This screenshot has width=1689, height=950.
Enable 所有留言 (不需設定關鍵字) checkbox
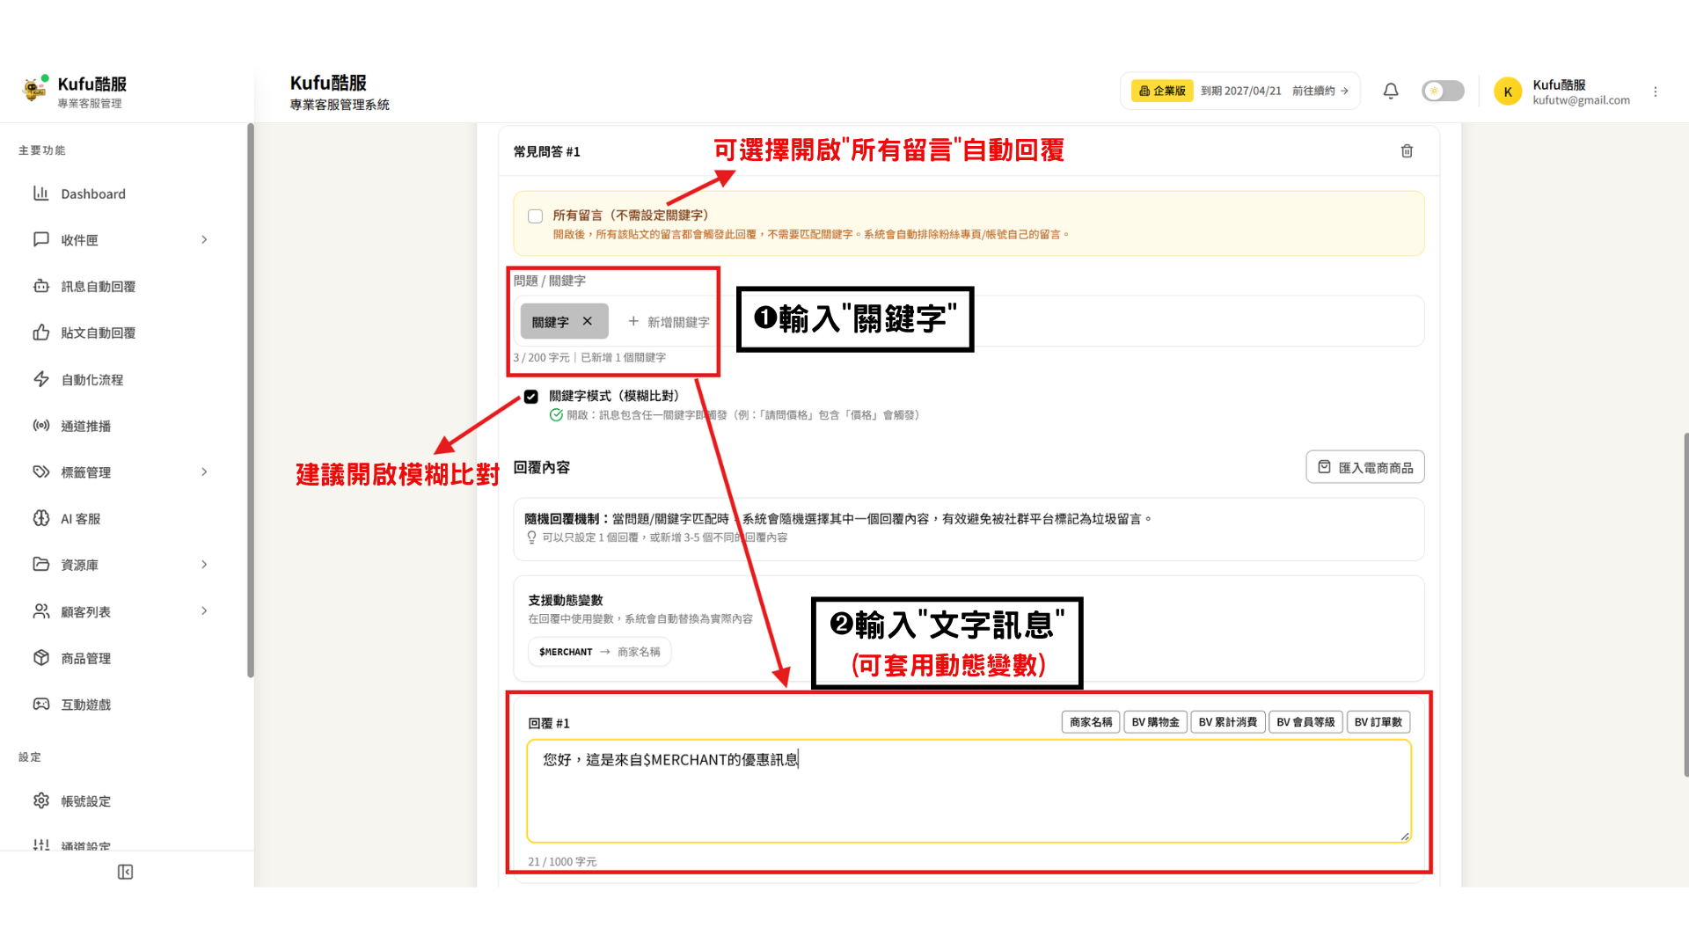coord(535,216)
